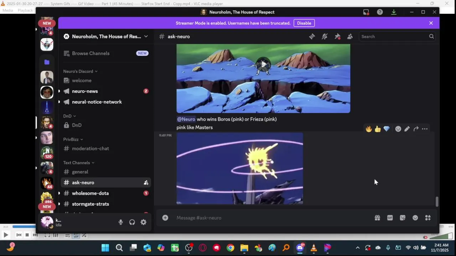The image size is (456, 256).
Task: Dismiss the Streamer Mode banner
Action: (x=431, y=23)
